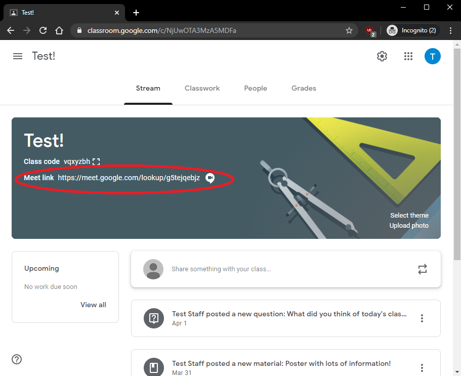
Task: Click the Upcoming heading
Action: (41, 268)
